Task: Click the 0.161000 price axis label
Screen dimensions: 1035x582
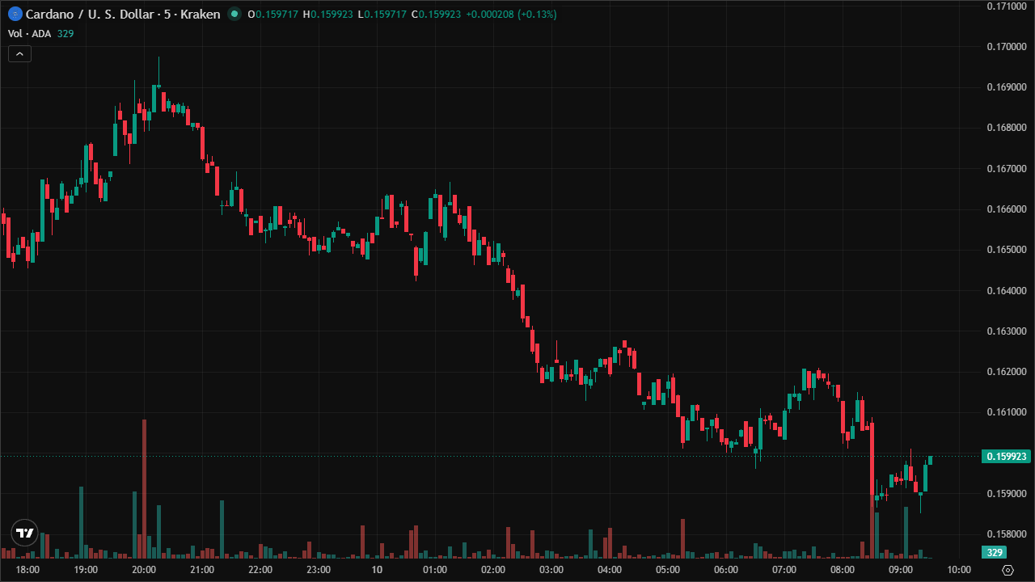Action: 1007,412
